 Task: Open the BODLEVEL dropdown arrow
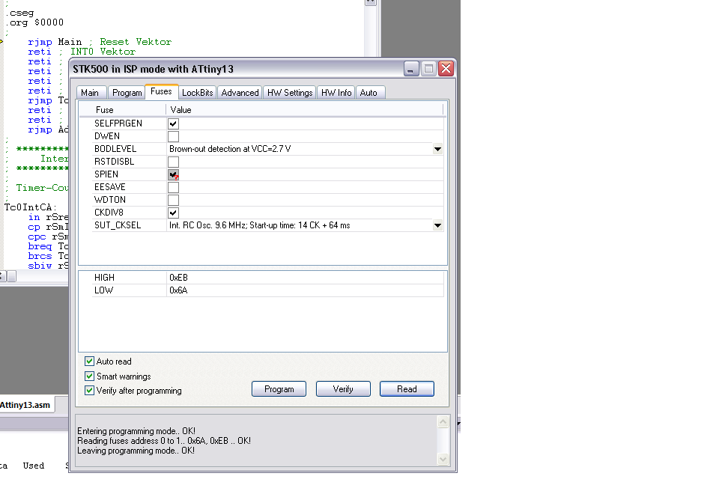[x=437, y=149]
